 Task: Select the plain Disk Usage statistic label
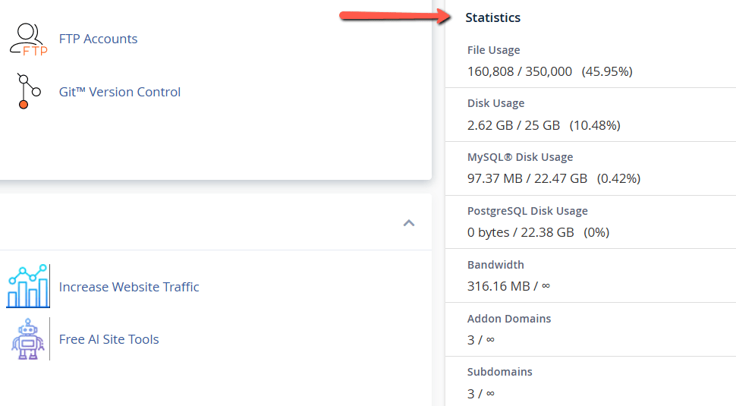[496, 103]
